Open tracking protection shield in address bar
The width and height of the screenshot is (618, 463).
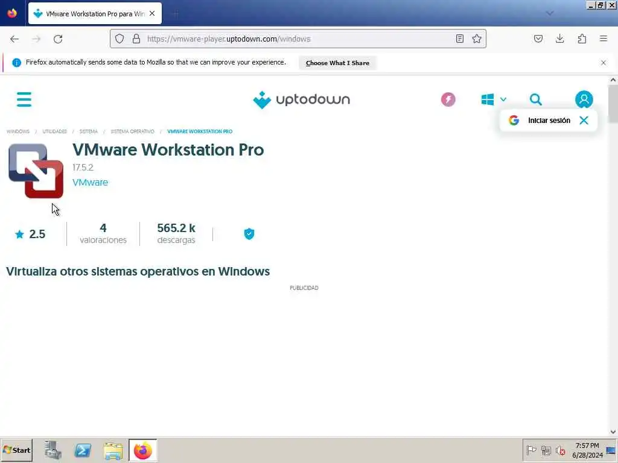[x=119, y=39]
